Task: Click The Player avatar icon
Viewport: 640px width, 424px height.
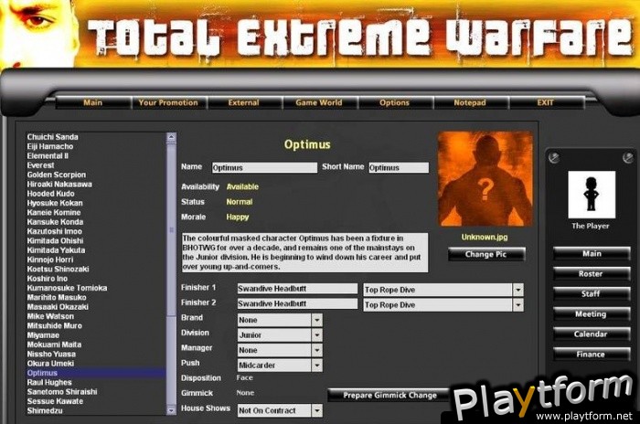Action: (x=592, y=195)
